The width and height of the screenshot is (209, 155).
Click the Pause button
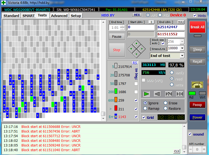pos(117,36)
